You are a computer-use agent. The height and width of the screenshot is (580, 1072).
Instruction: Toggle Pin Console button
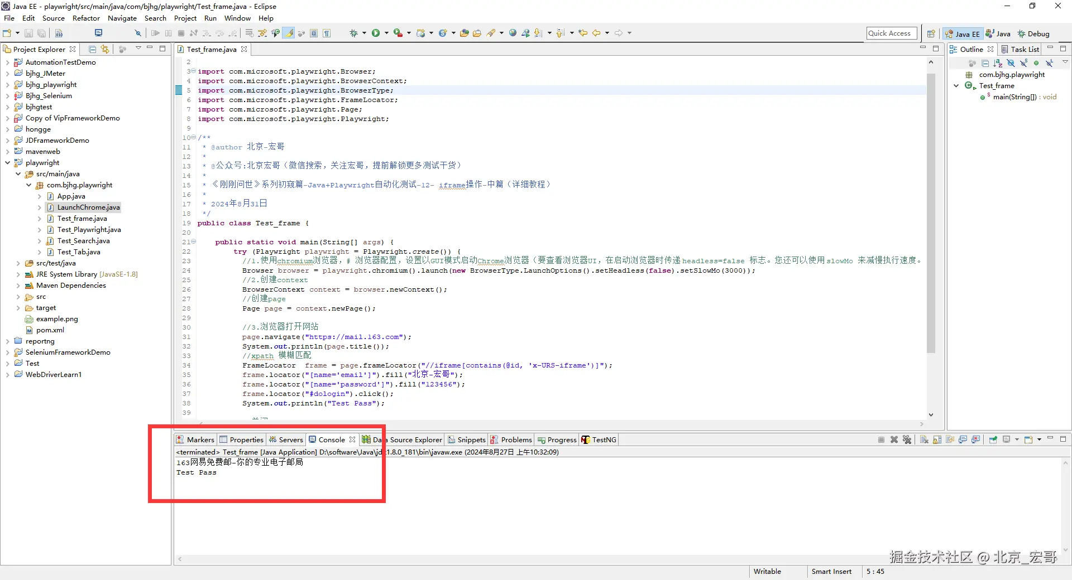(993, 439)
